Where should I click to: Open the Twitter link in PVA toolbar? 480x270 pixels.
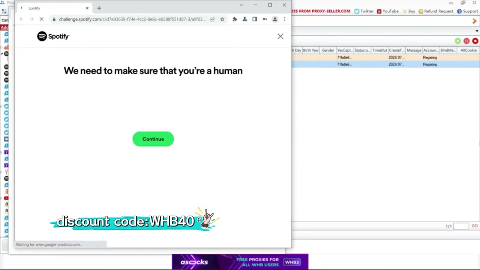(364, 11)
